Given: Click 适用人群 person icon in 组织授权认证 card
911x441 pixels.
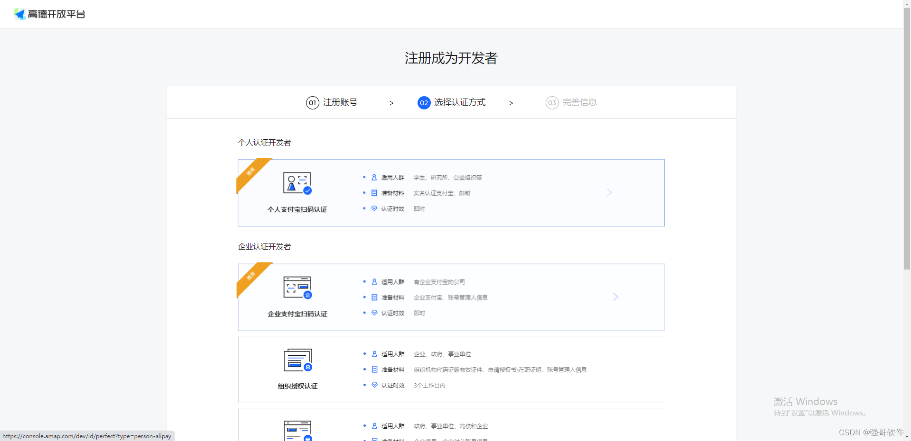Looking at the screenshot, I should tap(374, 354).
